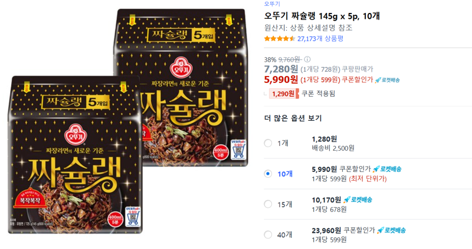The width and height of the screenshot is (472, 249).
Task: Click the price info circle icon
Action: pos(307,59)
